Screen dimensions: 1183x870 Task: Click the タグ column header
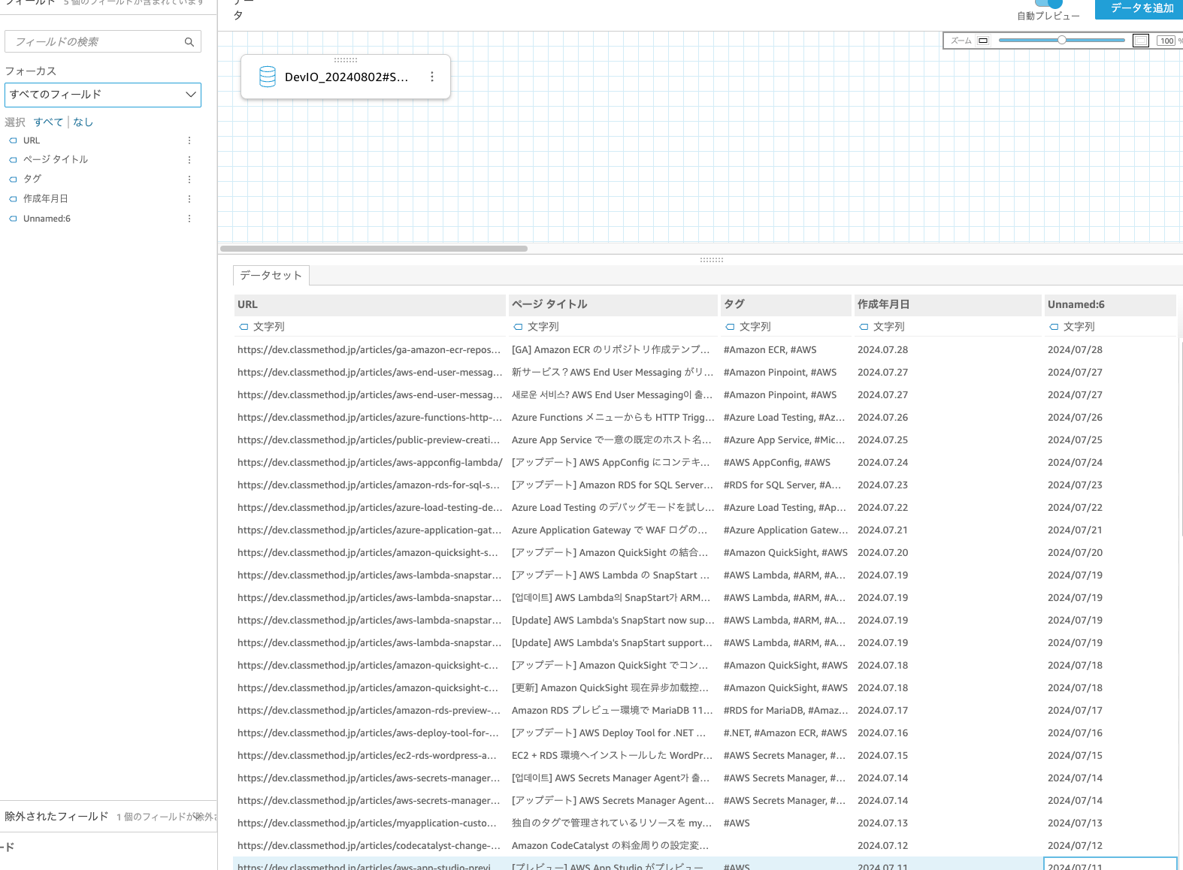(785, 304)
